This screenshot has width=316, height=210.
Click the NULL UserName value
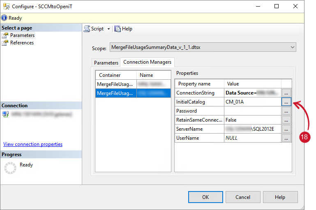point(253,138)
